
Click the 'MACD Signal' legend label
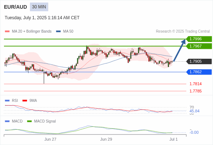coord(45,121)
